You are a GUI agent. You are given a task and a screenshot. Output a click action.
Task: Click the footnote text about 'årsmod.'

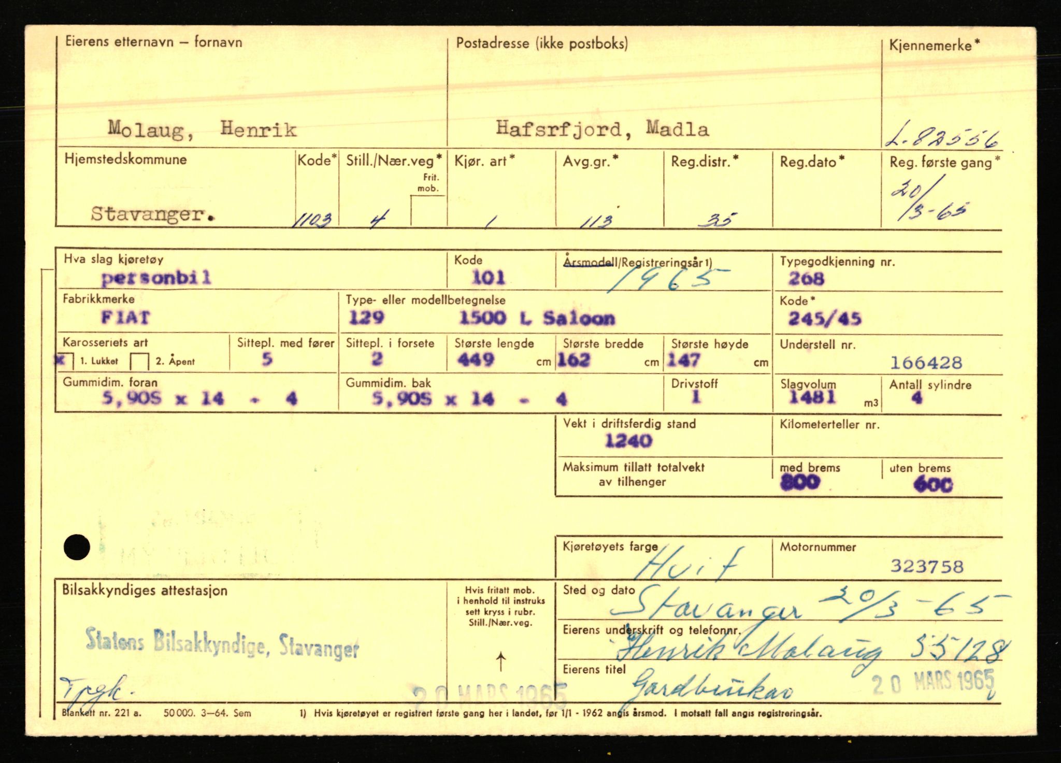561,713
